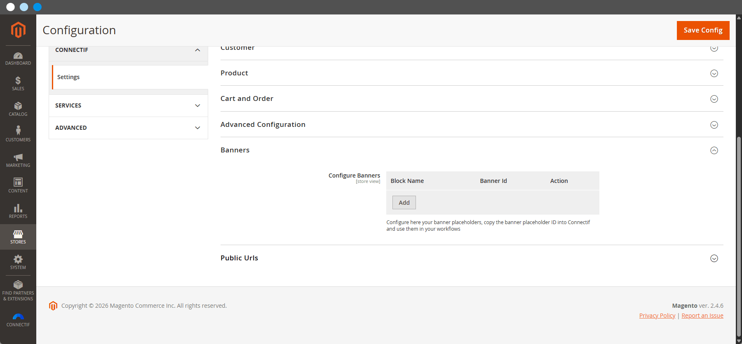The height and width of the screenshot is (344, 742).
Task: Open the Stores storefront icon
Action: point(18,234)
